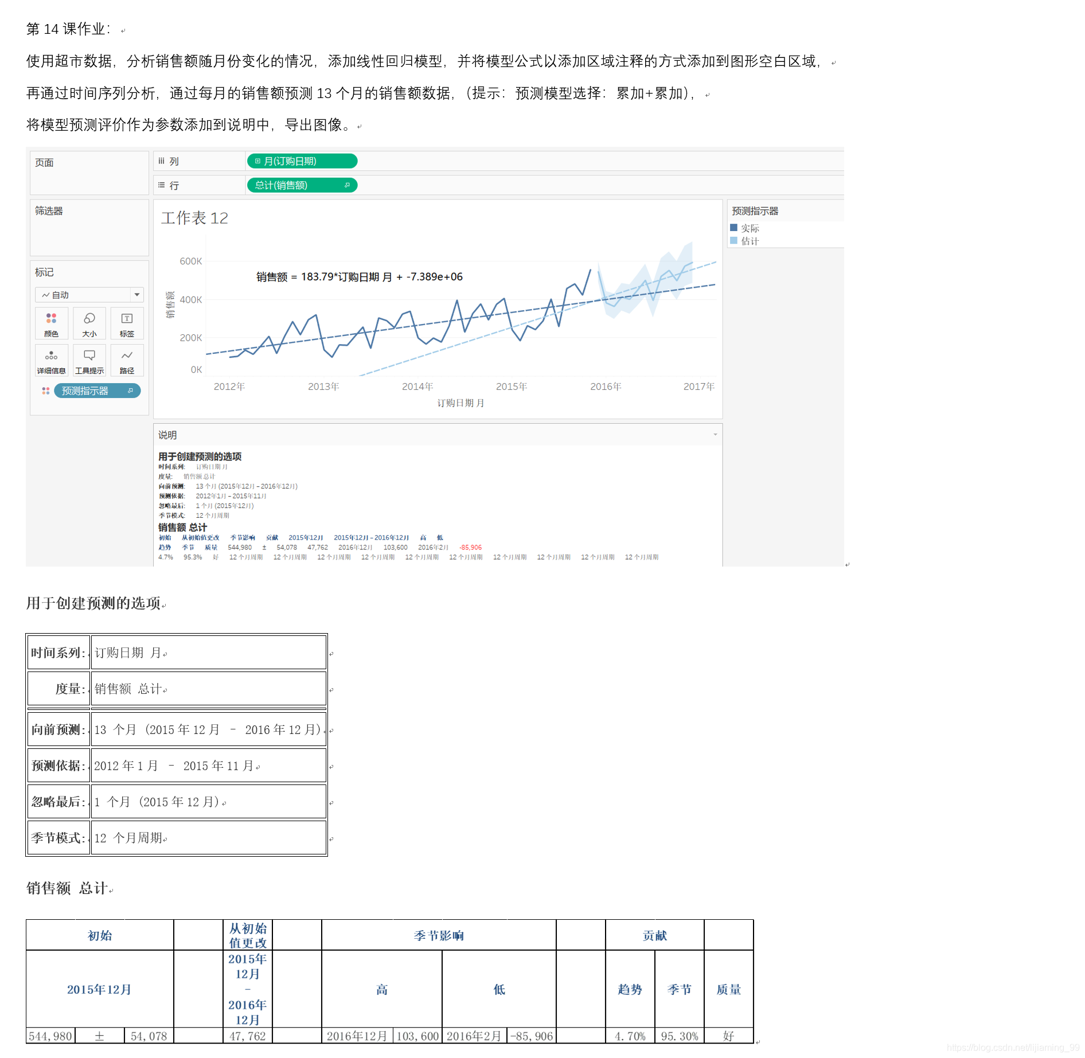The image size is (1085, 1058).
Task: Open the 工具提示 (Tooltip) mark icon
Action: point(89,357)
